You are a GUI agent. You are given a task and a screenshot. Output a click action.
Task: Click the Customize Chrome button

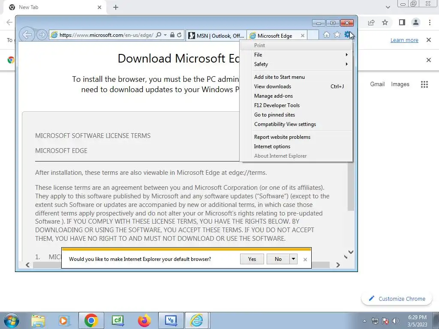397,299
